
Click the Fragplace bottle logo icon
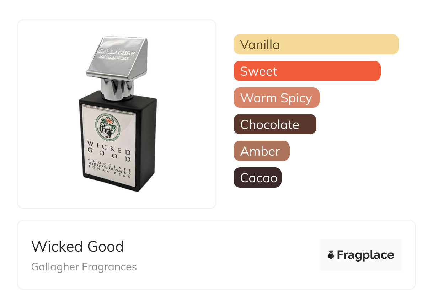coord(331,255)
